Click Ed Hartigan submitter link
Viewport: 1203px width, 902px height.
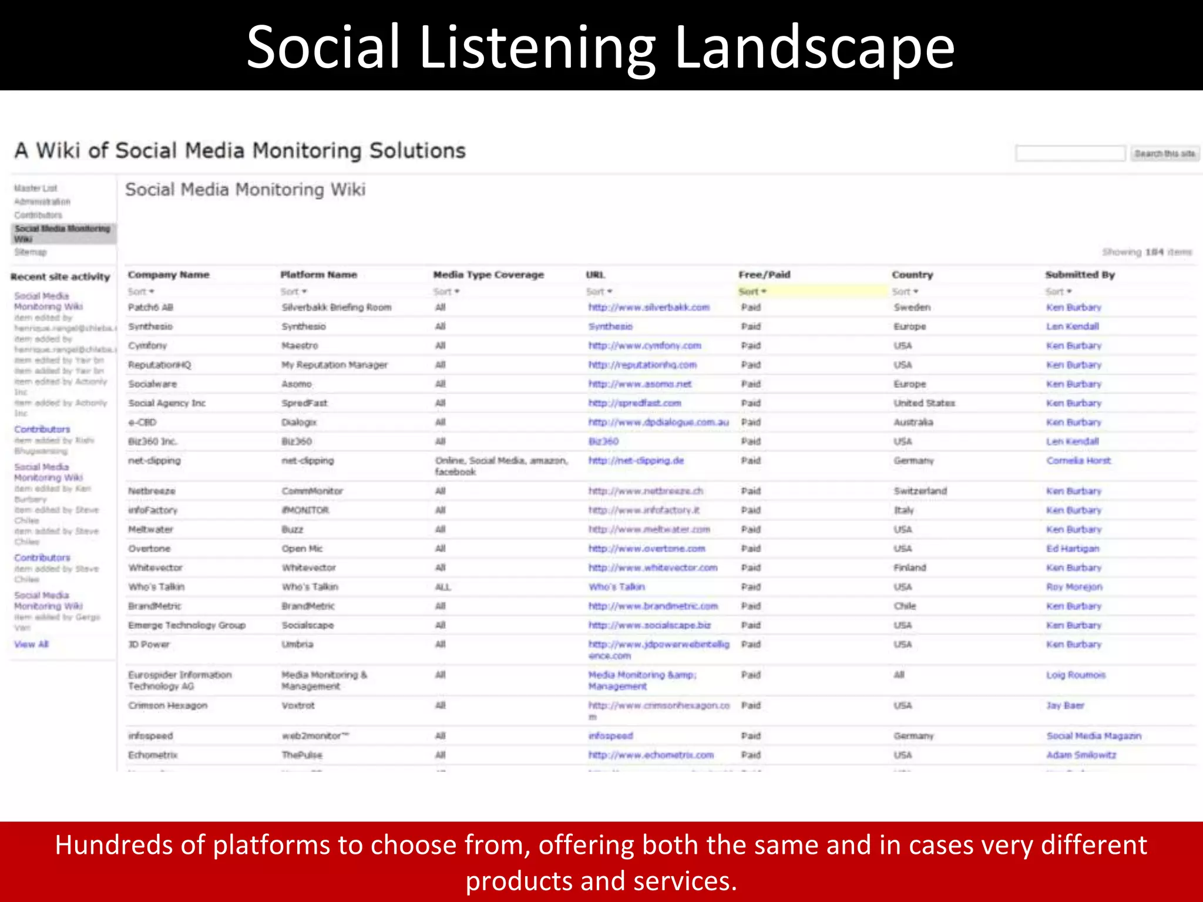pyautogui.click(x=1073, y=548)
